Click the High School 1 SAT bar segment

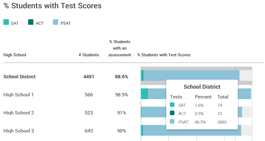(x=144, y=94)
